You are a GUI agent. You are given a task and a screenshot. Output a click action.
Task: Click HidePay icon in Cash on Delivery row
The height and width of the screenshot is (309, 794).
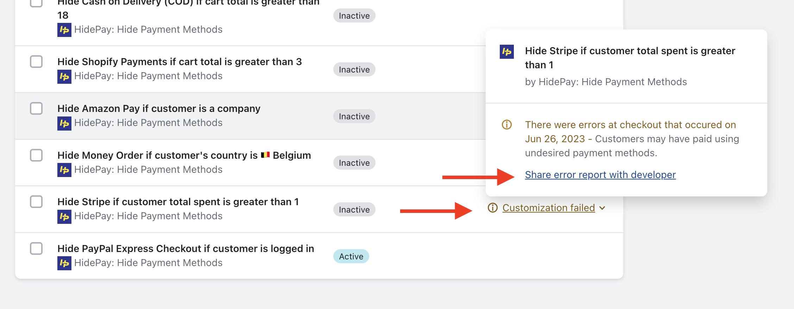(x=64, y=30)
